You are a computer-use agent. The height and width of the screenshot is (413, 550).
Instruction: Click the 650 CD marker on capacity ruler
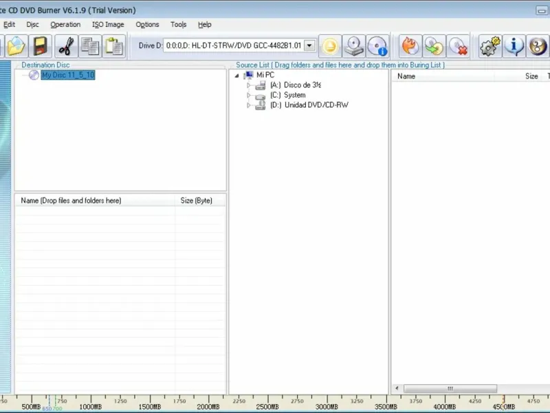[47, 409]
